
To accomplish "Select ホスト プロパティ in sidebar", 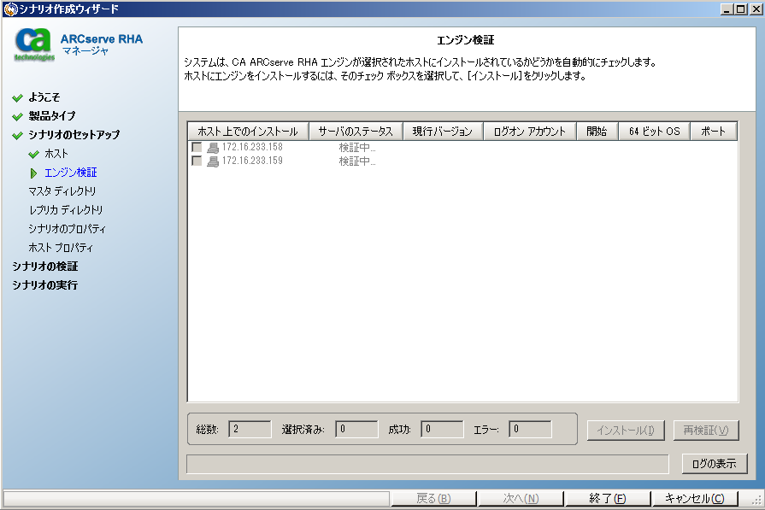I will coord(61,248).
